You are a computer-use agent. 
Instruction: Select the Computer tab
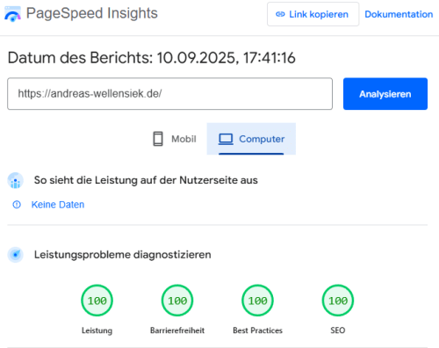tap(251, 139)
